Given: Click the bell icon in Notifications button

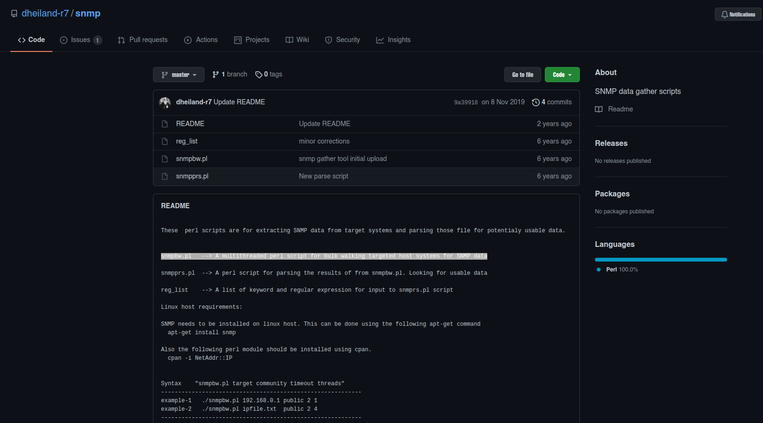Looking at the screenshot, I should click(x=724, y=15).
